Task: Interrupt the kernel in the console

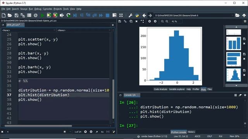Action: click(x=236, y=95)
